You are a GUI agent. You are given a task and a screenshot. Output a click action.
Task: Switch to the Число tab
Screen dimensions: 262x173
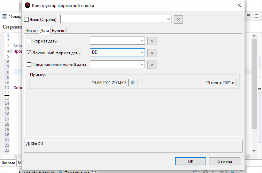[31, 31]
